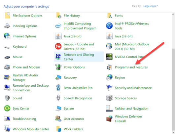Click the Storage Spaces drives icon
This screenshot has height=134, width=175.
pos(109,98)
